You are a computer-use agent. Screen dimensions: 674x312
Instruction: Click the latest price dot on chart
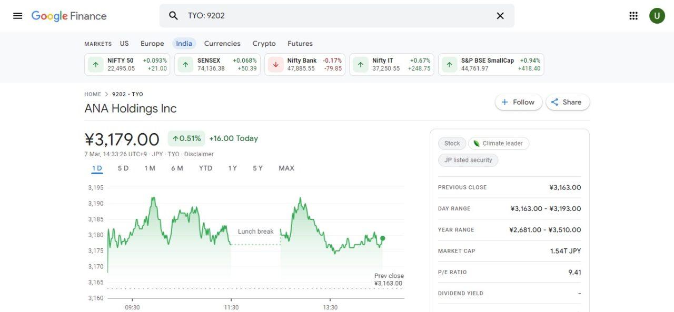[x=383, y=238]
